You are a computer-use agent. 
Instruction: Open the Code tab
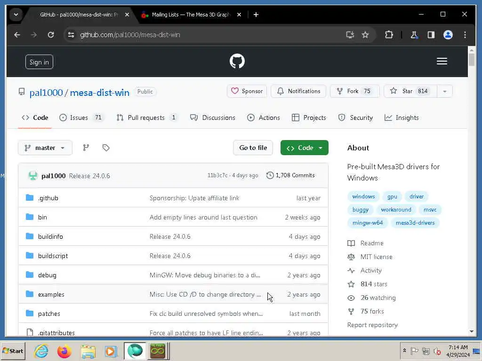pyautogui.click(x=35, y=118)
